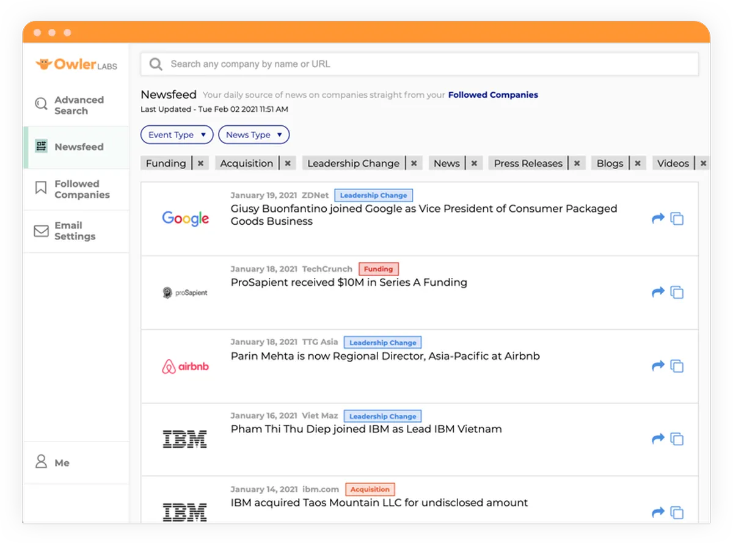Click the January 19, 2021 date
Image resolution: width=733 pixels, height=543 pixels.
coord(264,195)
